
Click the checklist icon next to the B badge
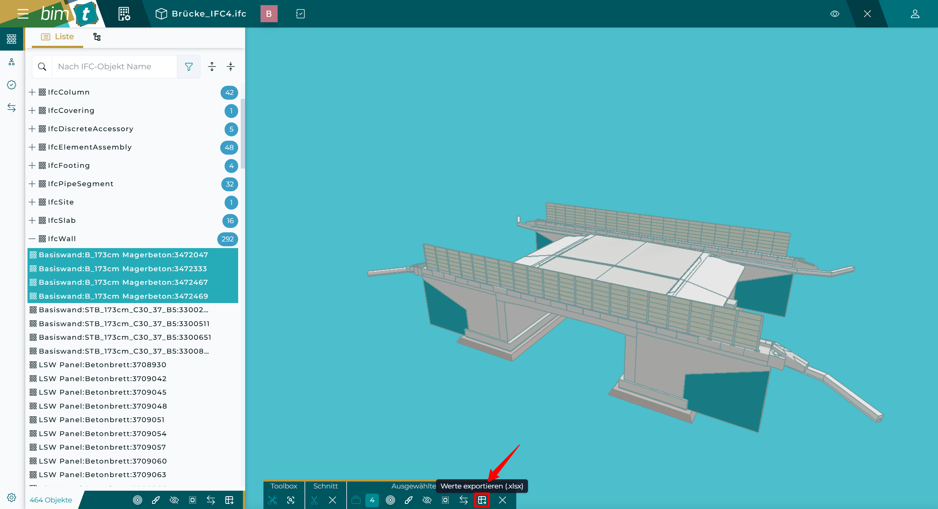click(x=300, y=14)
